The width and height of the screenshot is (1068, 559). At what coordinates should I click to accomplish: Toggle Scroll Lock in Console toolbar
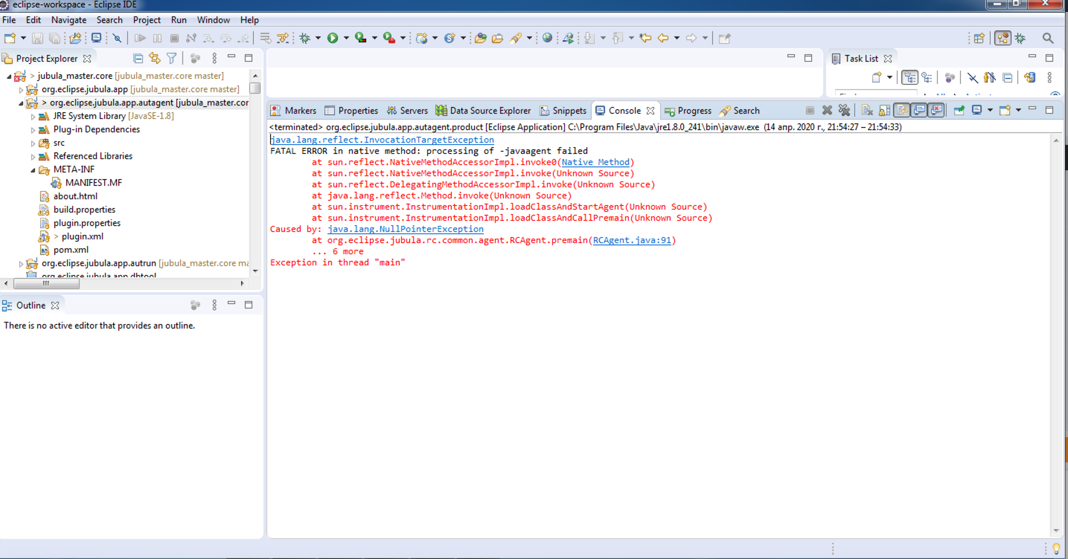(x=884, y=110)
